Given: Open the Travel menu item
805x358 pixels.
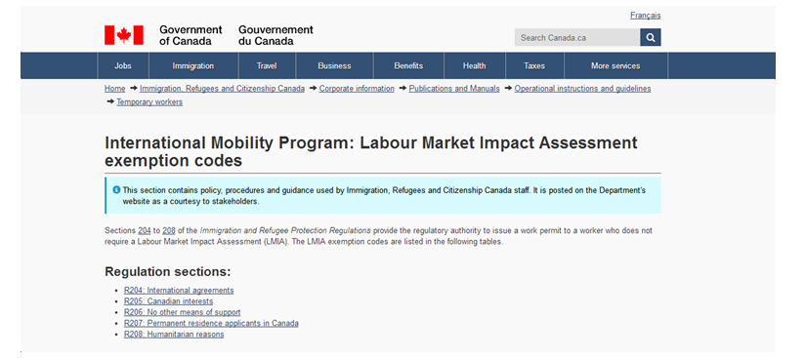Looking at the screenshot, I should pyautogui.click(x=267, y=65).
